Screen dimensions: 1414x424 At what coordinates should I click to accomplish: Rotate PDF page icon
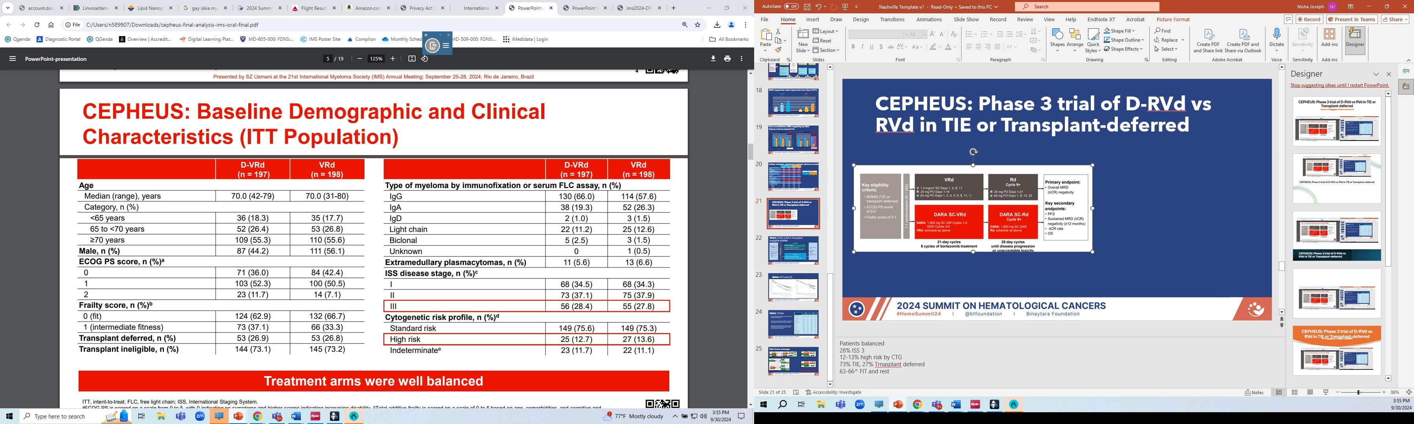425,58
